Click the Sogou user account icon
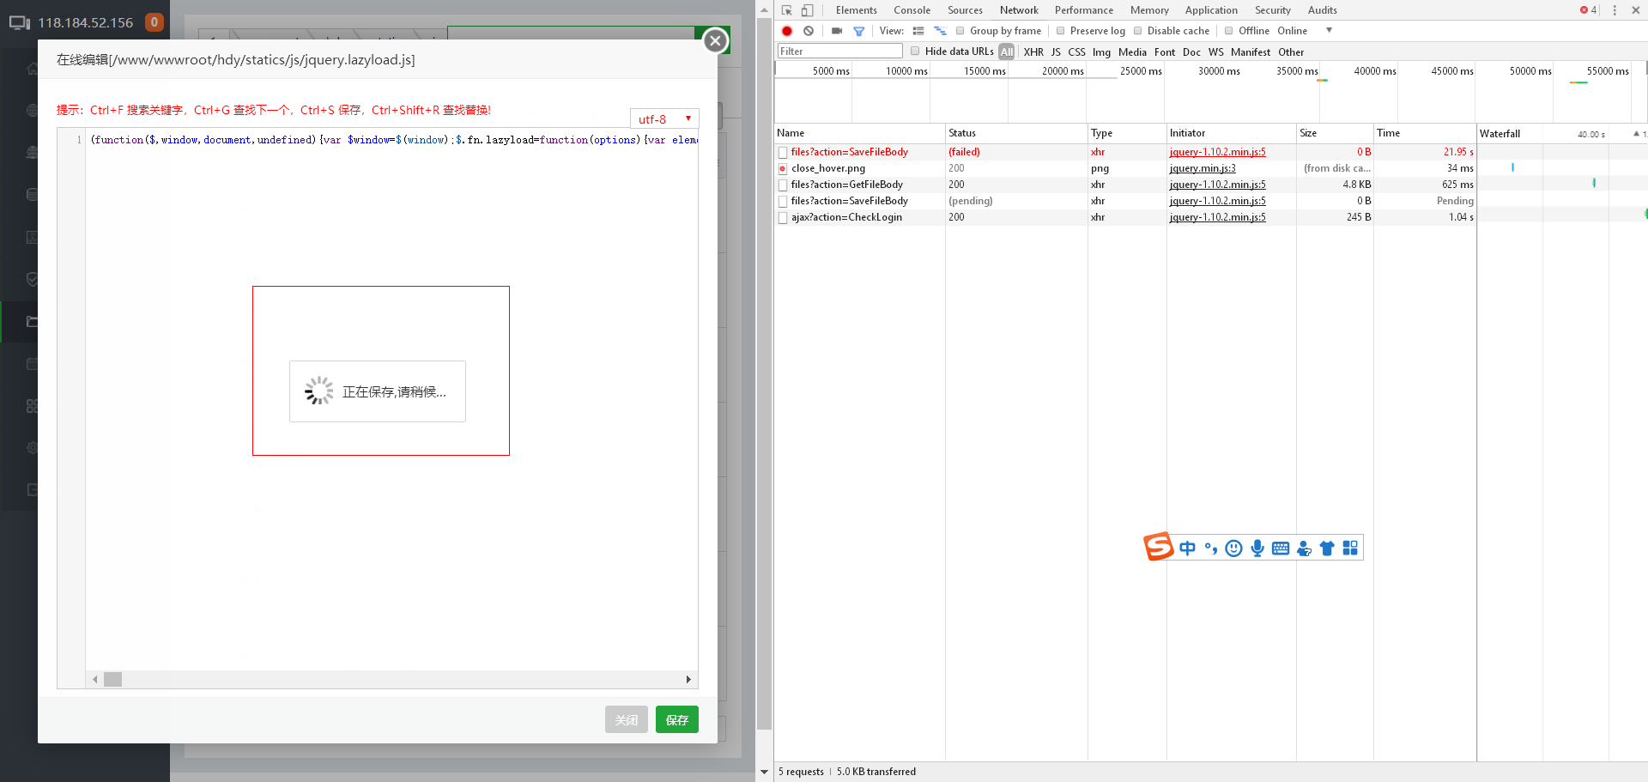This screenshot has height=782, width=1648. (1304, 549)
